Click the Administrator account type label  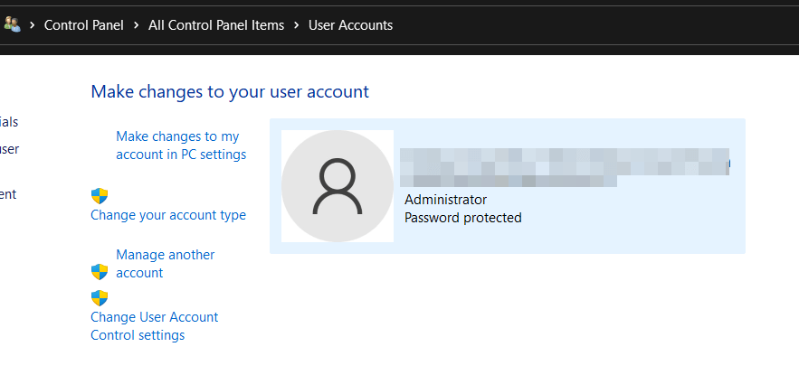445,200
